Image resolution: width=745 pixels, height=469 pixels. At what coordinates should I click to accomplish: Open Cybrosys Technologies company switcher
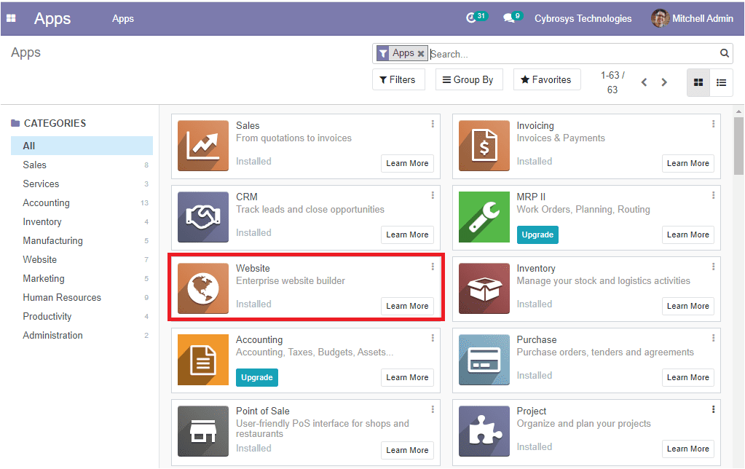(583, 18)
